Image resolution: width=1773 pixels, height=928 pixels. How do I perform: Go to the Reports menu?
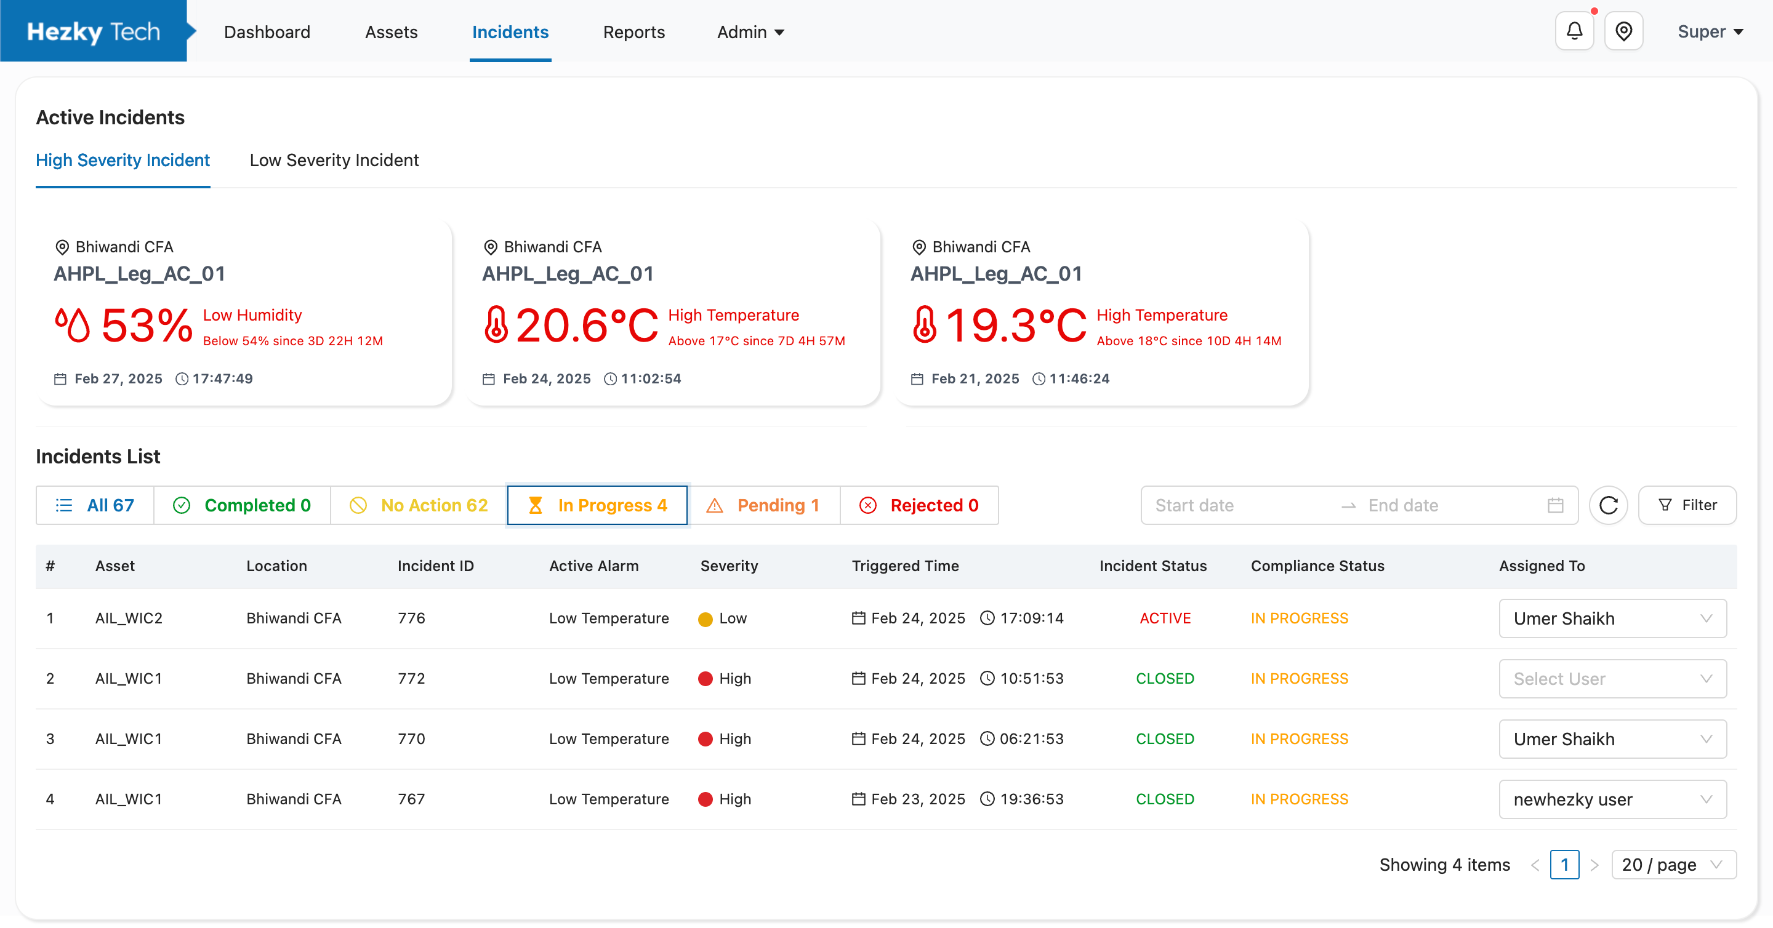tap(633, 33)
